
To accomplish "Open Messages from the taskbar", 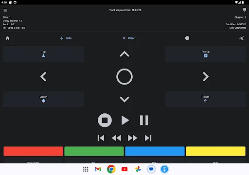I will pos(151,169).
